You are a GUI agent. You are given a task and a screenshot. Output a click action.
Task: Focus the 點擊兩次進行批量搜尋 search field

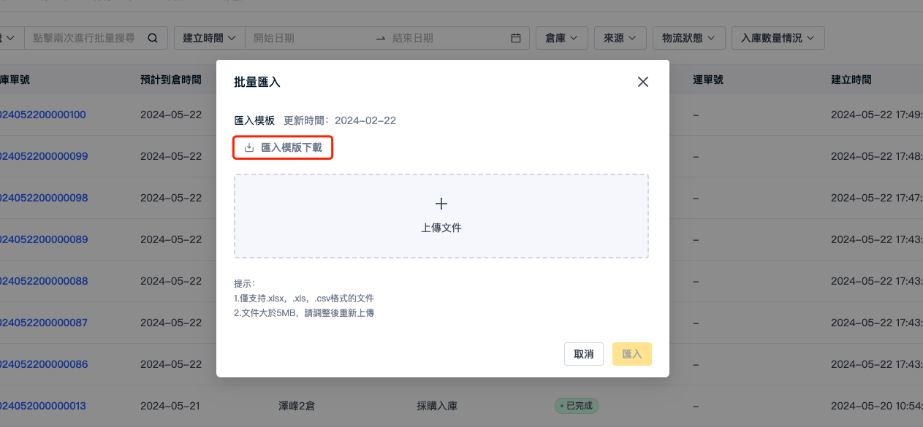click(x=84, y=38)
